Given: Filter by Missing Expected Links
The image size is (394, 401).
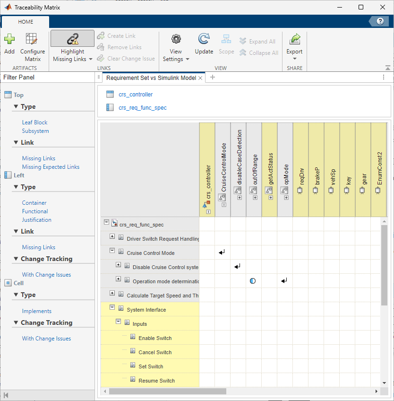Looking at the screenshot, I should [x=51, y=167].
